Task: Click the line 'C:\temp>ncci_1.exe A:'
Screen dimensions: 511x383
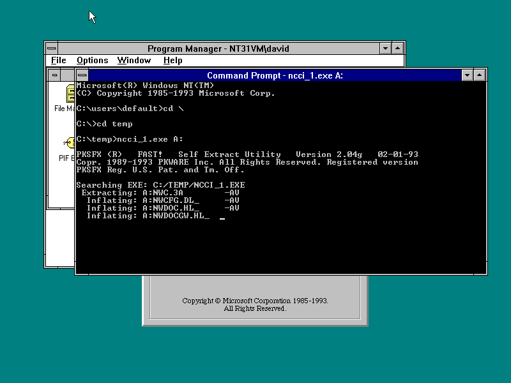Action: point(130,139)
